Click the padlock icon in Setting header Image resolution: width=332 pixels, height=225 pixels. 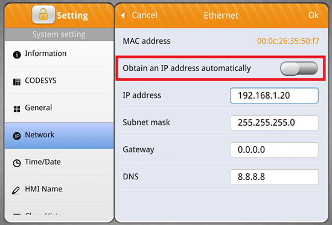(43, 14)
